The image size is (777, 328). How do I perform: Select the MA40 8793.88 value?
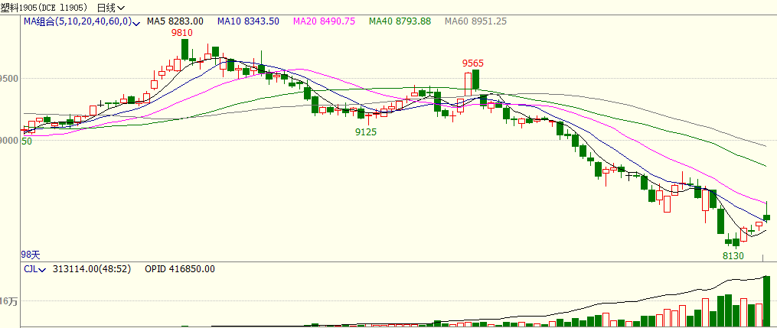tap(400, 21)
